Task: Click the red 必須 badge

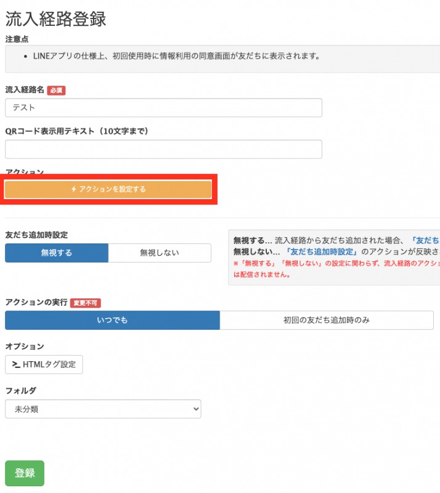Action: (x=56, y=90)
